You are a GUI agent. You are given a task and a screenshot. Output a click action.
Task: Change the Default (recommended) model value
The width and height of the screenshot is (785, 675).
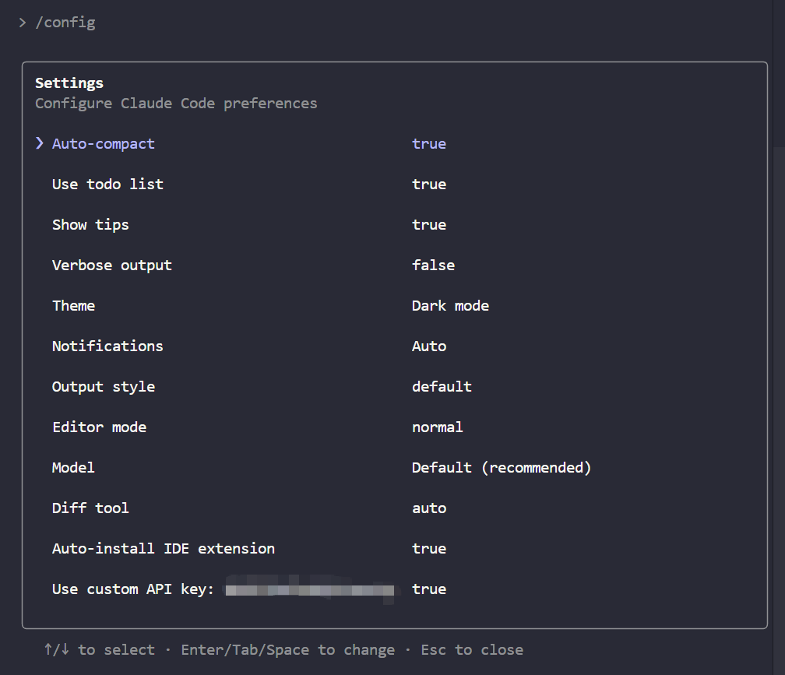pyautogui.click(x=502, y=468)
